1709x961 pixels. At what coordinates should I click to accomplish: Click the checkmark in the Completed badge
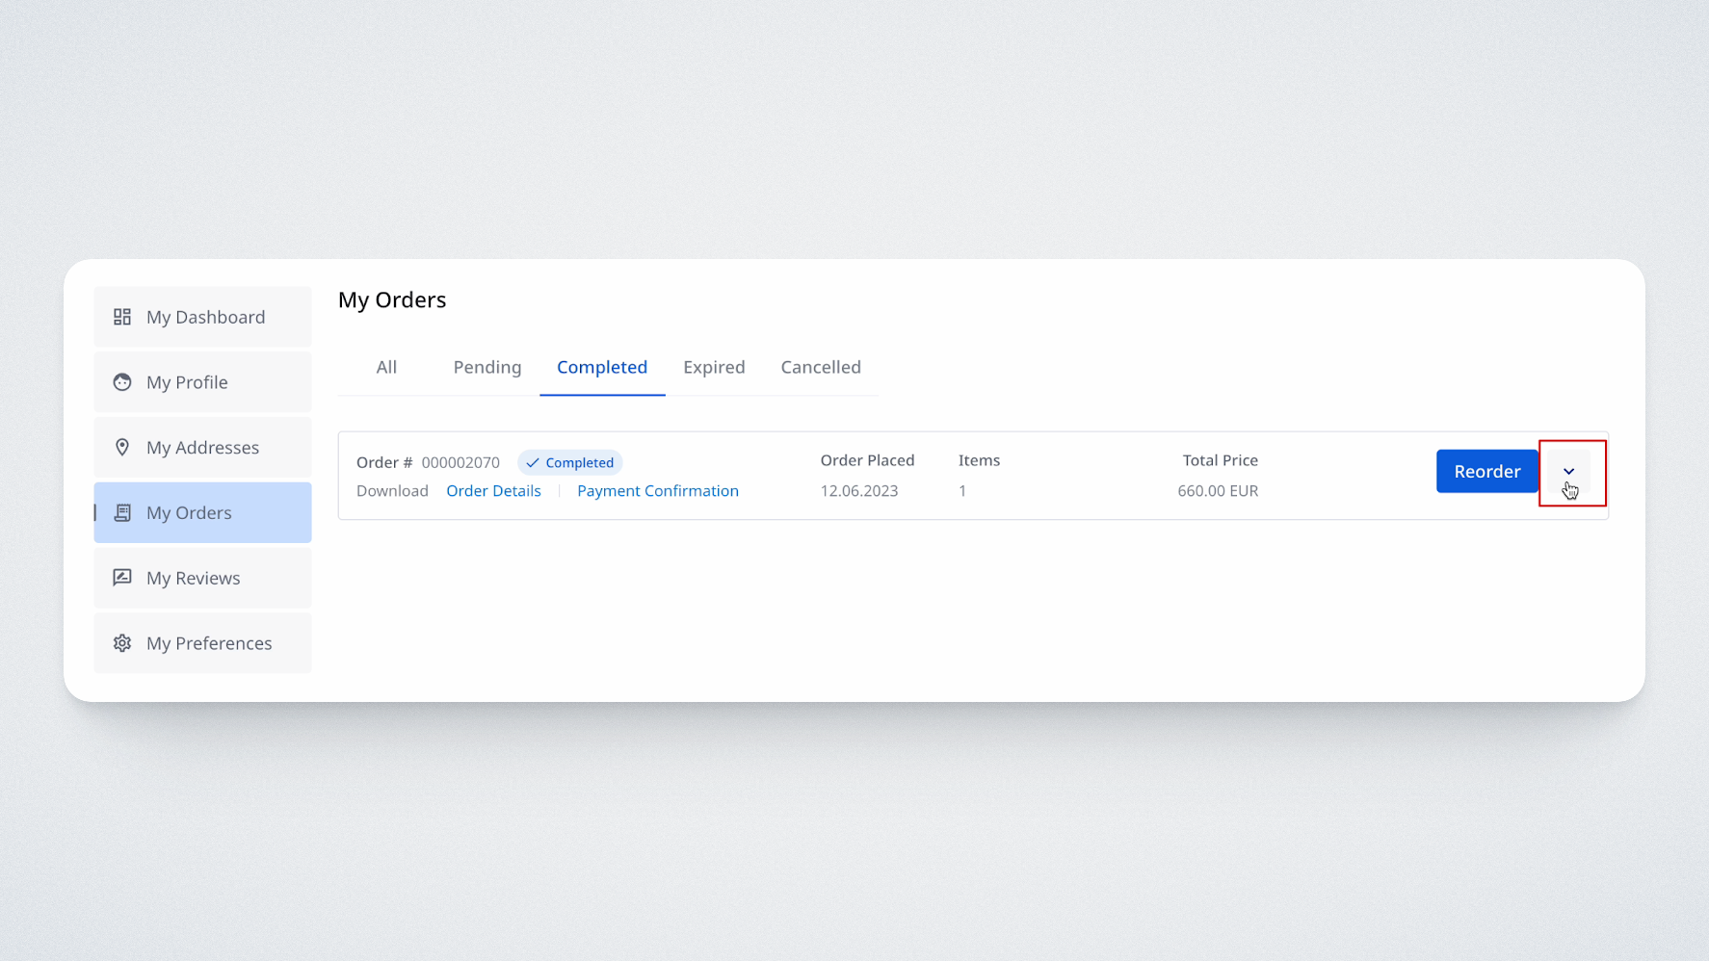[533, 463]
